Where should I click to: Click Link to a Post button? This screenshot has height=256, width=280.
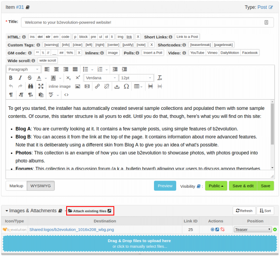(187, 37)
